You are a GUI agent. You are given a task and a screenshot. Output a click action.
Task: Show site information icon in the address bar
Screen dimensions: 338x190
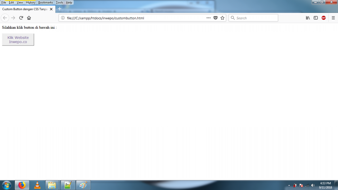click(63, 18)
